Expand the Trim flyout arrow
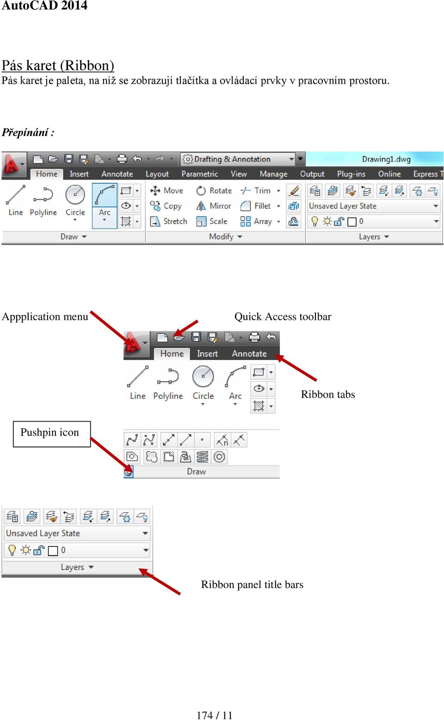 click(x=278, y=191)
